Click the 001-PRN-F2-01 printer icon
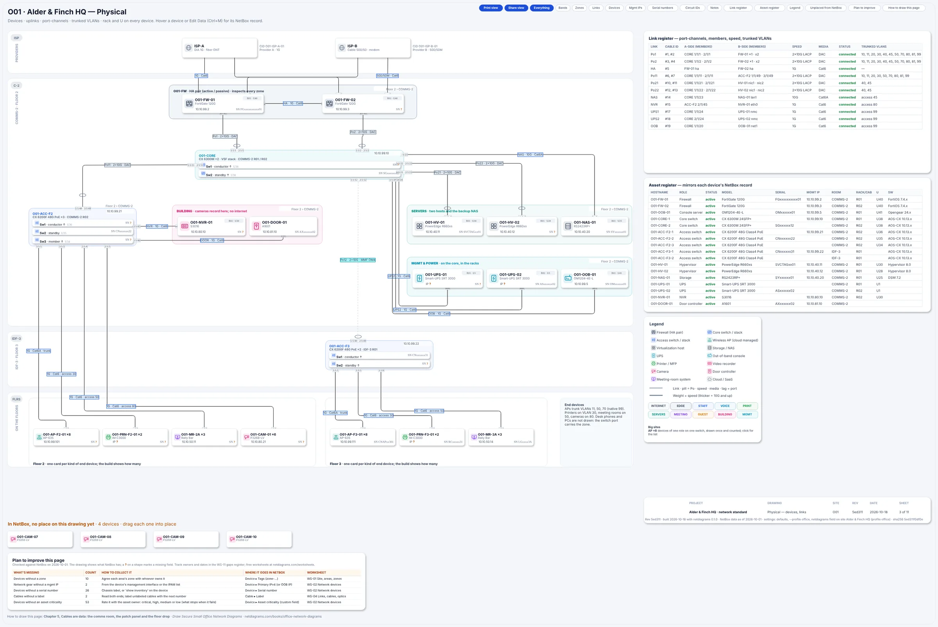This screenshot has height=627, width=938. point(108,437)
